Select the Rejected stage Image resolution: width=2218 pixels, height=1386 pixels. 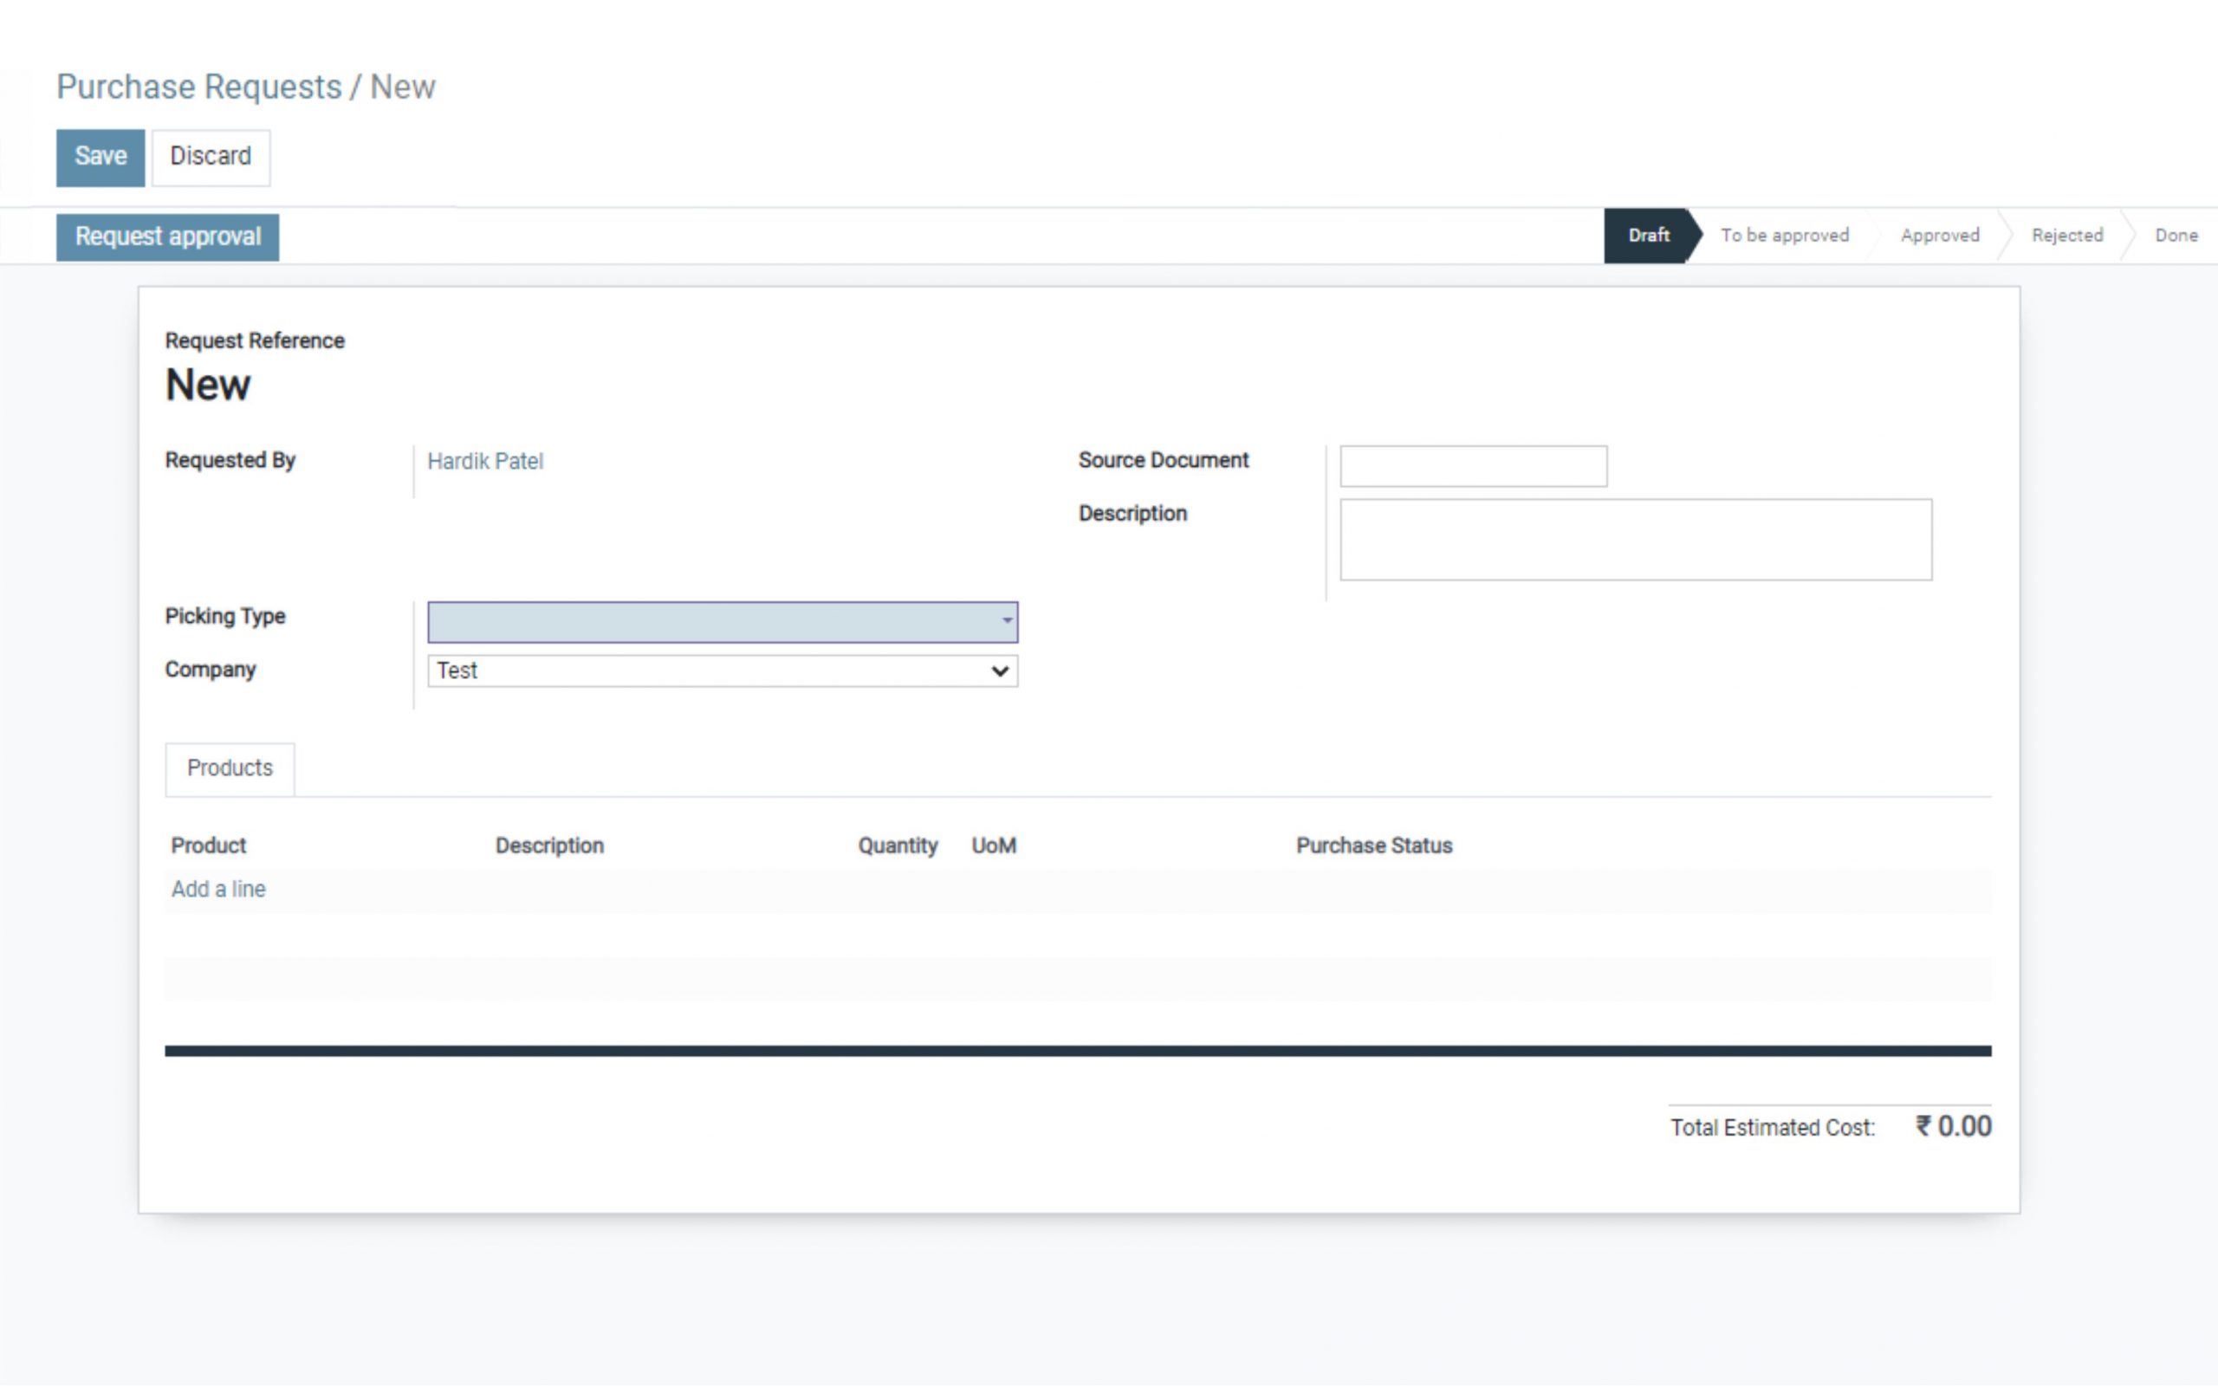[x=2068, y=235]
